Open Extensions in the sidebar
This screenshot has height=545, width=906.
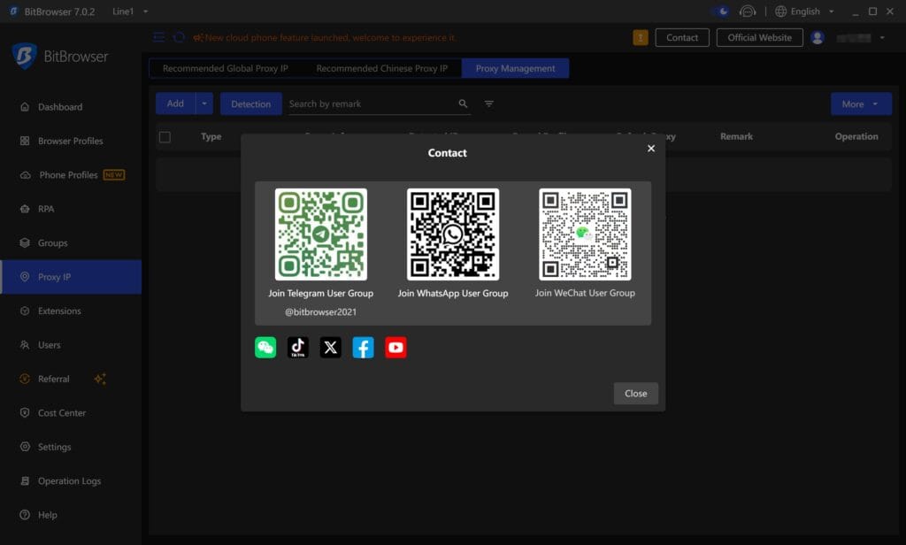pyautogui.click(x=71, y=311)
